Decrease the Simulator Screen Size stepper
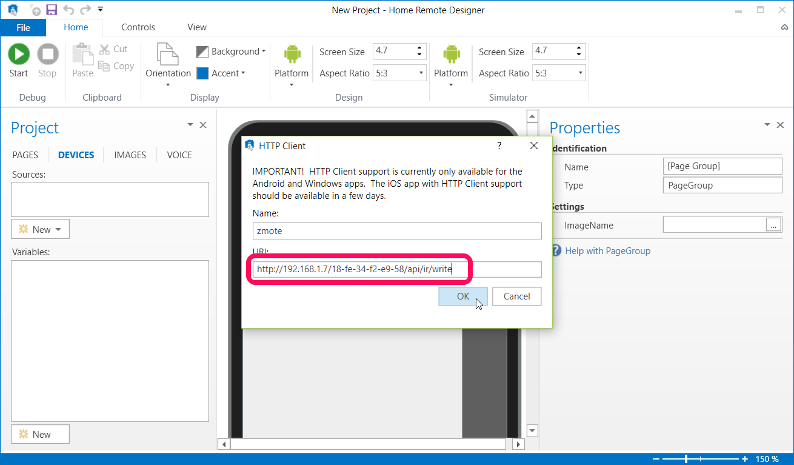 [579, 55]
